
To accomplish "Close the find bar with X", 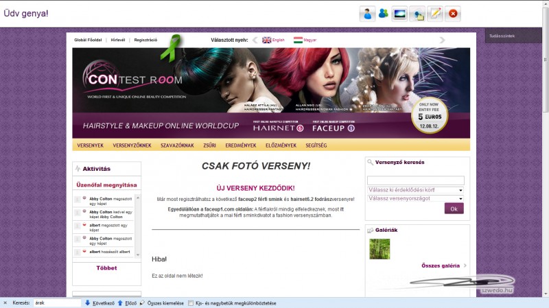I will pos(5,303).
